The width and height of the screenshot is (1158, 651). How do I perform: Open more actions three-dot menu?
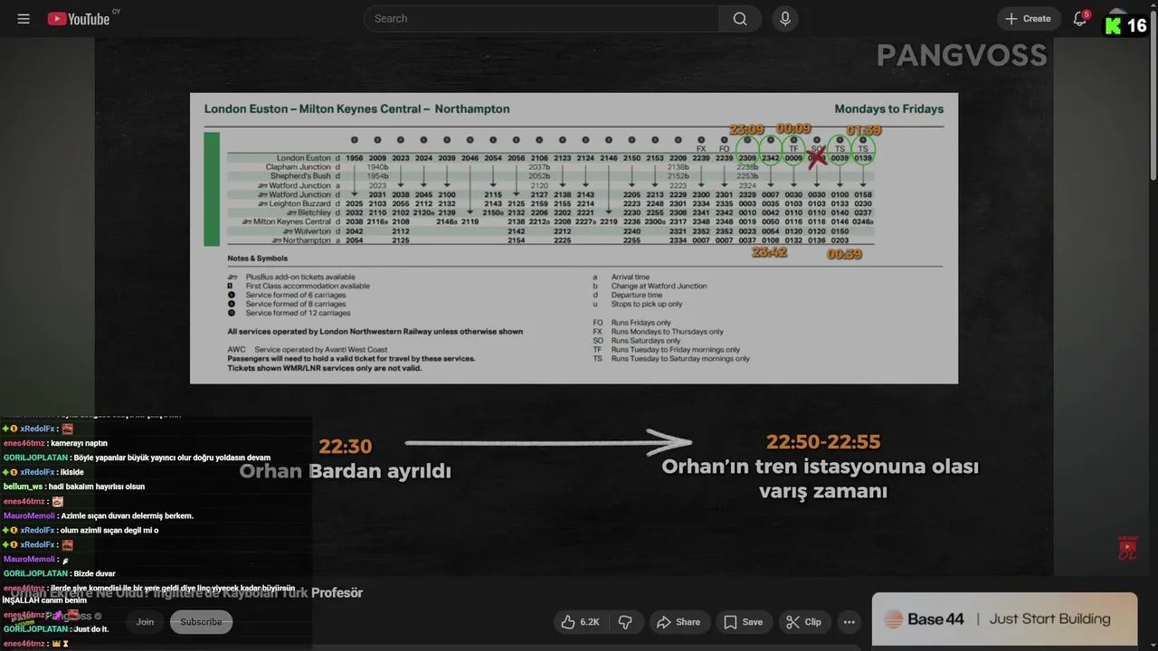pyautogui.click(x=849, y=622)
